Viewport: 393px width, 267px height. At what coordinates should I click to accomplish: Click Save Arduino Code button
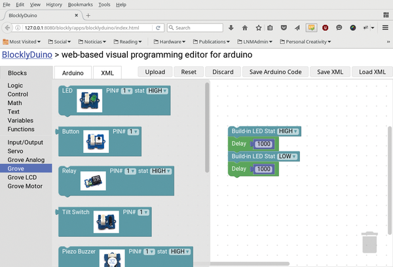(x=275, y=72)
